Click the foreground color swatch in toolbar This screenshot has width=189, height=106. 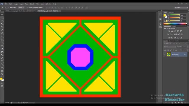coord(1,79)
